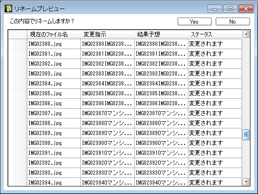This screenshot has height=194, width=258.
Task: Select file name IMG02384.jpg
Action: (x=54, y=84)
